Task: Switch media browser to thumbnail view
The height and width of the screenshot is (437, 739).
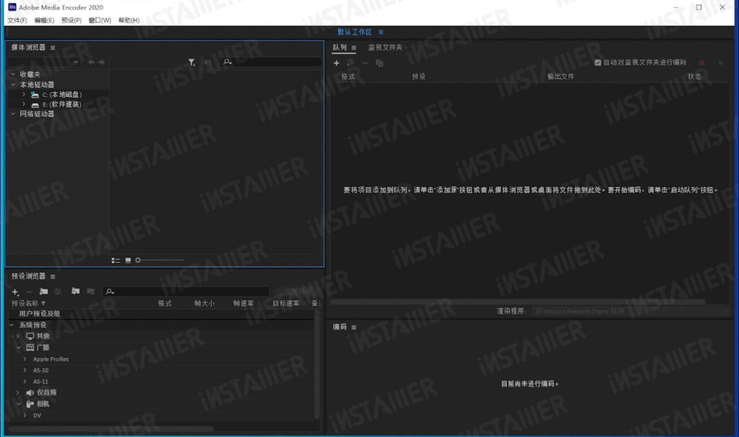Action: coord(128,260)
